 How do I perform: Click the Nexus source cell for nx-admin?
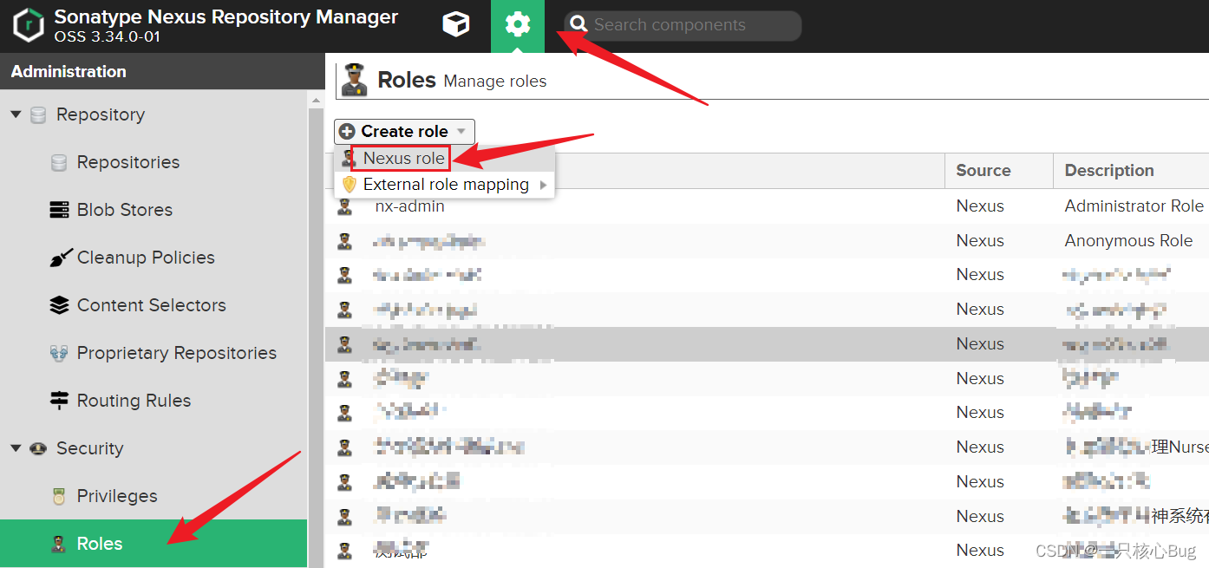(980, 206)
